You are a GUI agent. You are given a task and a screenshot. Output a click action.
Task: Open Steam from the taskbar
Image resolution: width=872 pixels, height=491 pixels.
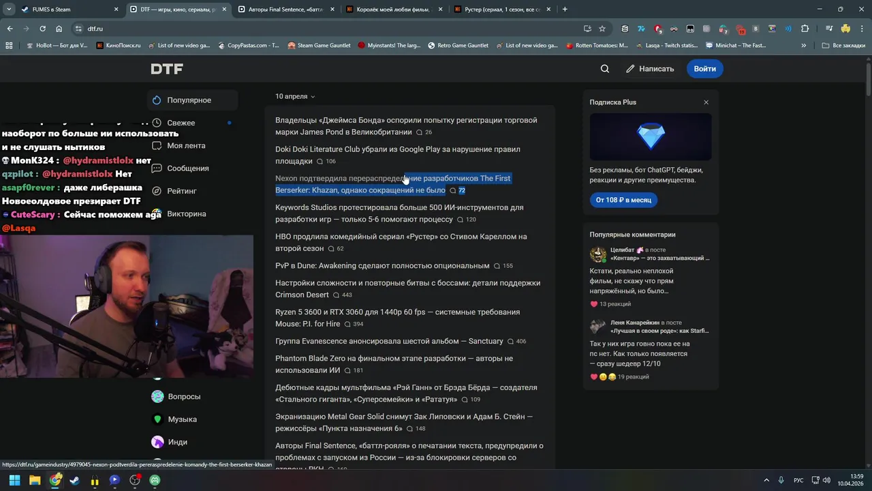point(74,480)
